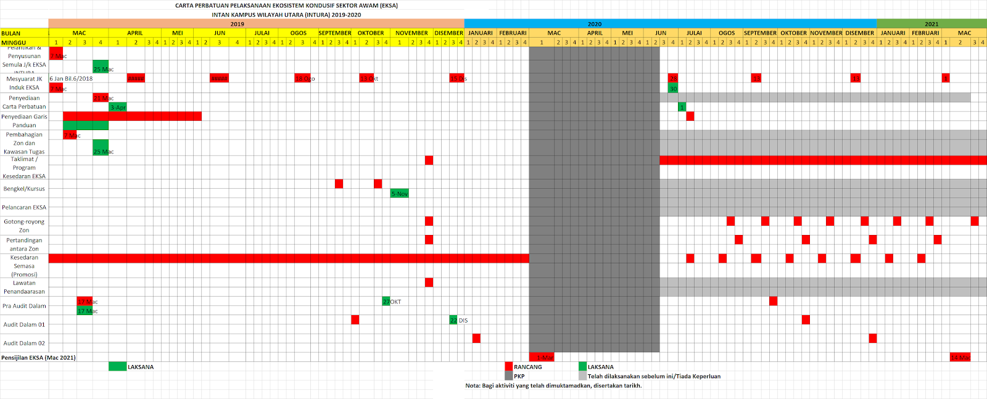987x399 pixels.
Task: Select the 'Audit Dalam 02' activity label
Action: [x=24, y=343]
